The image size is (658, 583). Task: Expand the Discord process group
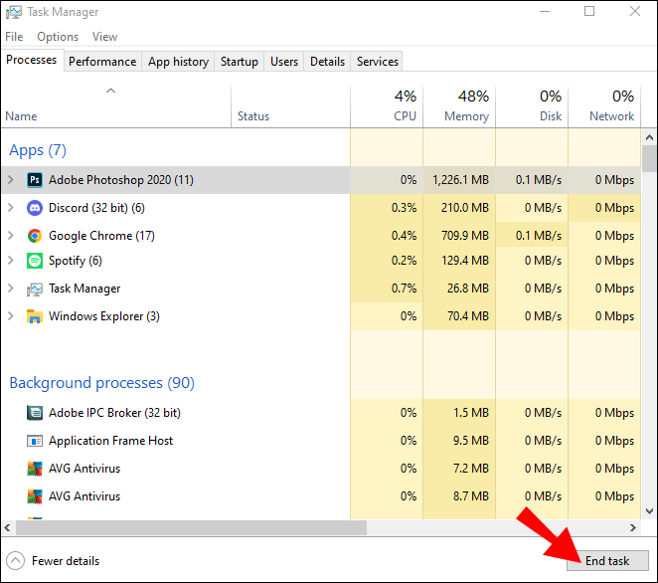point(10,208)
